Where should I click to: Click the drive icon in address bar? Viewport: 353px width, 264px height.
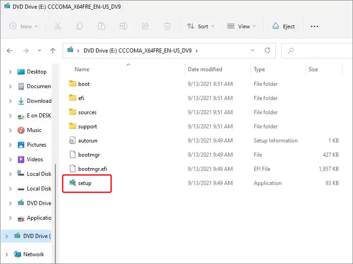coord(70,49)
